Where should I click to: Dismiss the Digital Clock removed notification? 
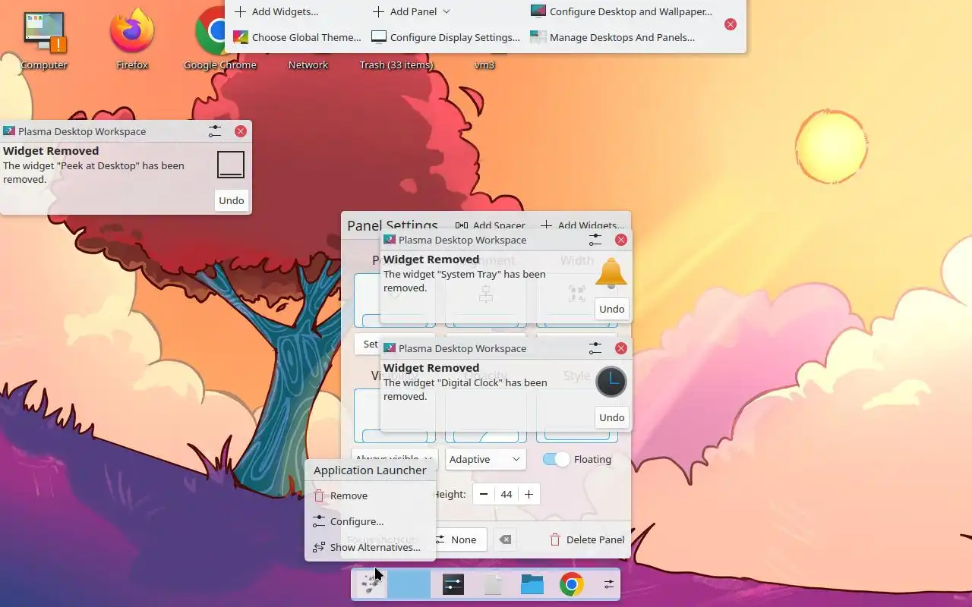tap(621, 348)
